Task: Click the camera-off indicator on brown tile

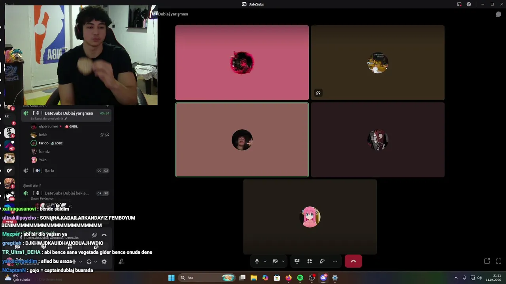Action: point(318,93)
